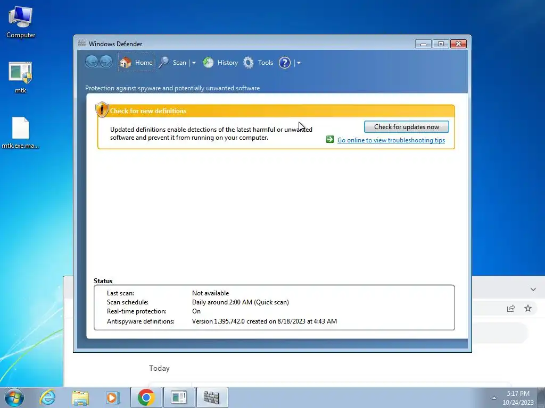Screen dimensions: 545x408
Task: Click 'Daily around 2:00 AM (Quick scan)' text
Action: (240, 302)
